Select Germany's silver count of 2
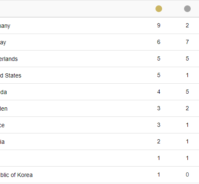 click(187, 25)
